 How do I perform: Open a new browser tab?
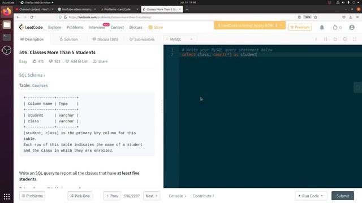pos(187,10)
